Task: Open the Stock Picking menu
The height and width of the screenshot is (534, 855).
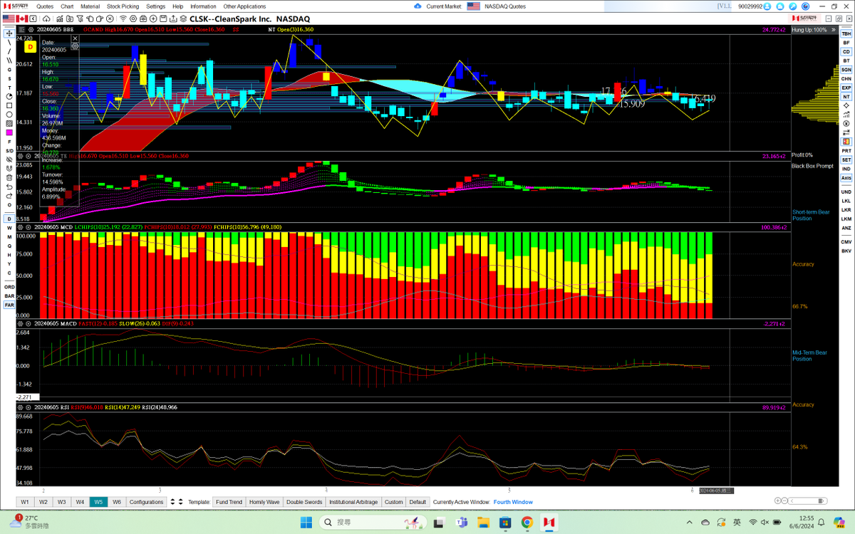Action: coord(123,6)
